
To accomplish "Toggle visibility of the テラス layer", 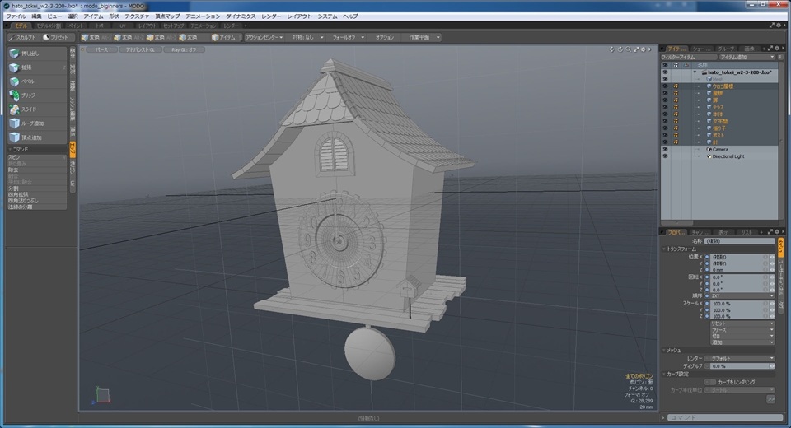I will [x=664, y=107].
